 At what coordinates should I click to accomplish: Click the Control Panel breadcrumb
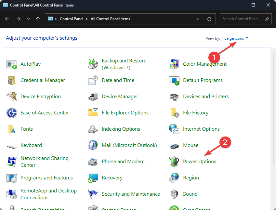[72, 19]
